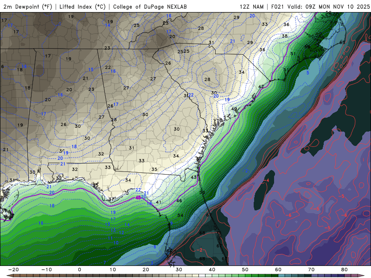The image size is (371, 278).
Task: Click the '60' colorbar scale label
Action: tap(278, 270)
